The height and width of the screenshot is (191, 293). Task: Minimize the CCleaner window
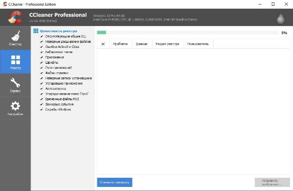click(x=260, y=4)
